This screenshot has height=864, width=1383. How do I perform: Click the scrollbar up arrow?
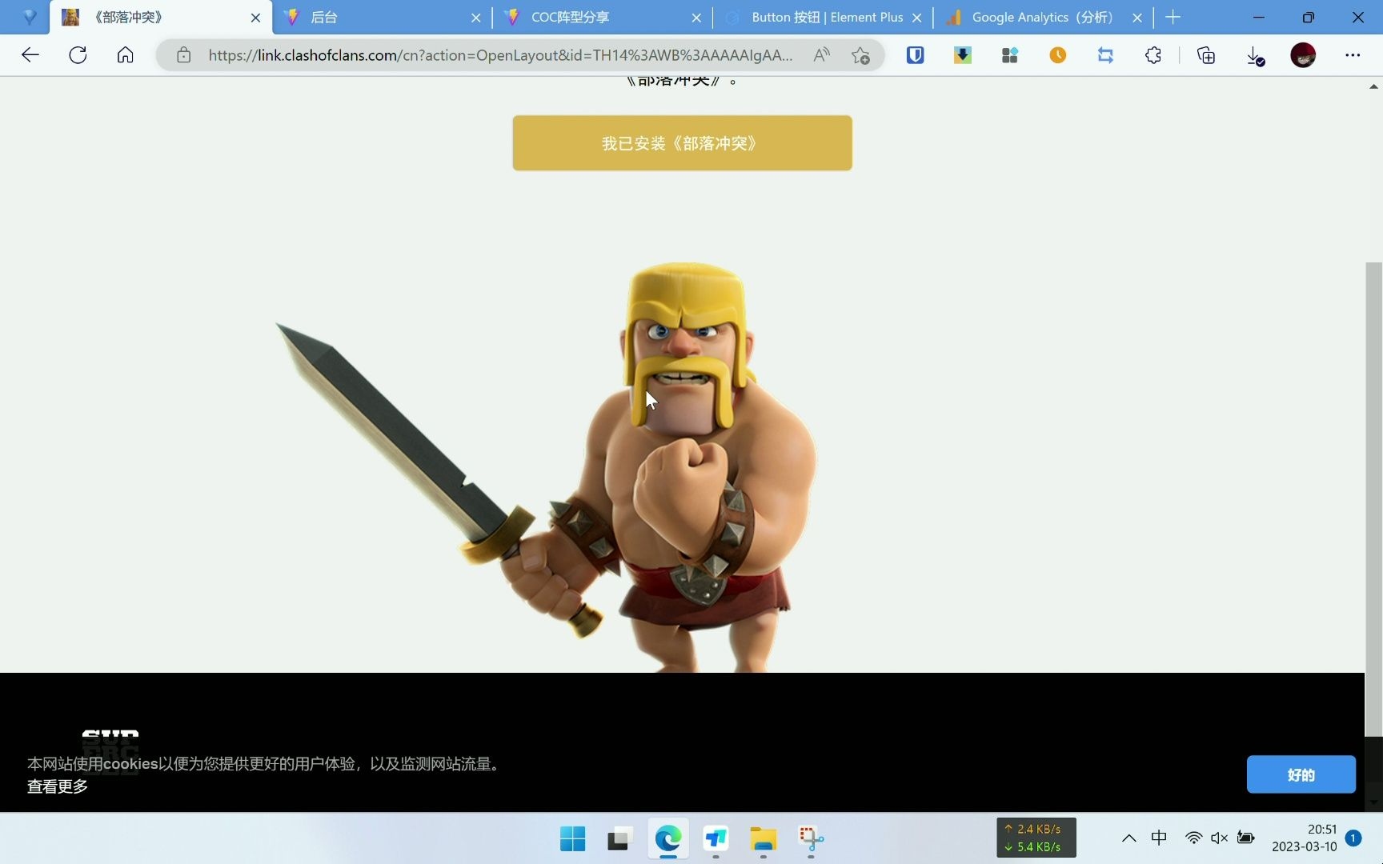tap(1373, 86)
